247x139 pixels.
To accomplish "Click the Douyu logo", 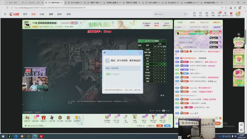I will (x=14, y=14).
